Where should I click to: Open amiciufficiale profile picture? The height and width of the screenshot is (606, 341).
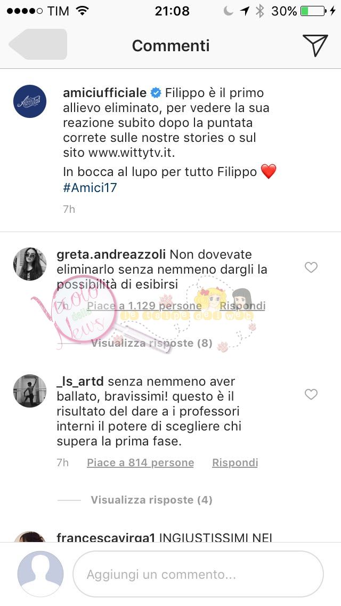pos(30,101)
